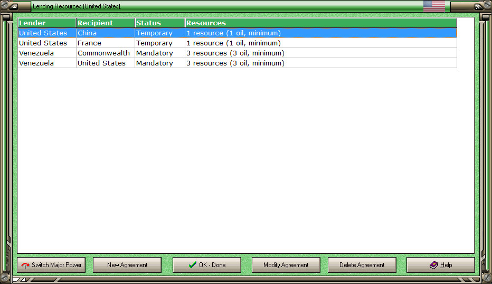Click the Delete Agreement button
Image resolution: width=492 pixels, height=284 pixels.
coord(362,265)
